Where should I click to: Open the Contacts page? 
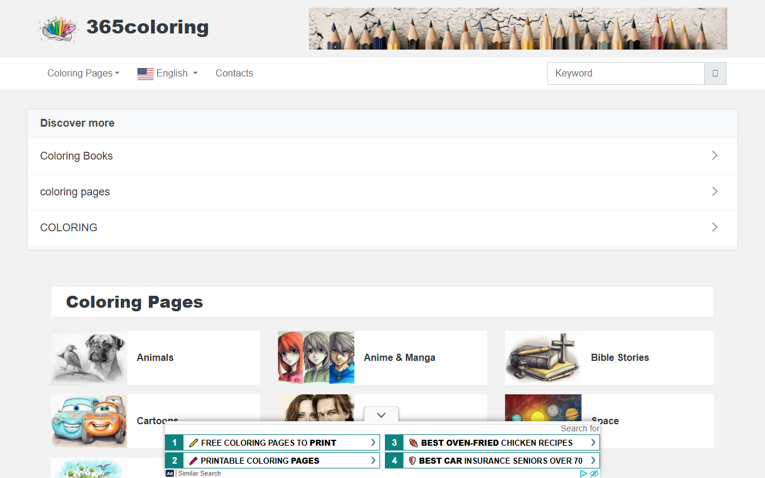tap(234, 73)
